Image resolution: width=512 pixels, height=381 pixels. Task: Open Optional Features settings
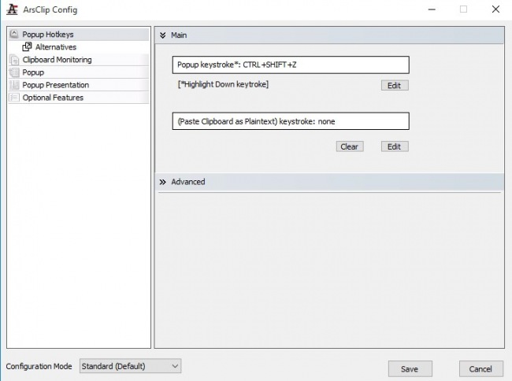(x=79, y=98)
